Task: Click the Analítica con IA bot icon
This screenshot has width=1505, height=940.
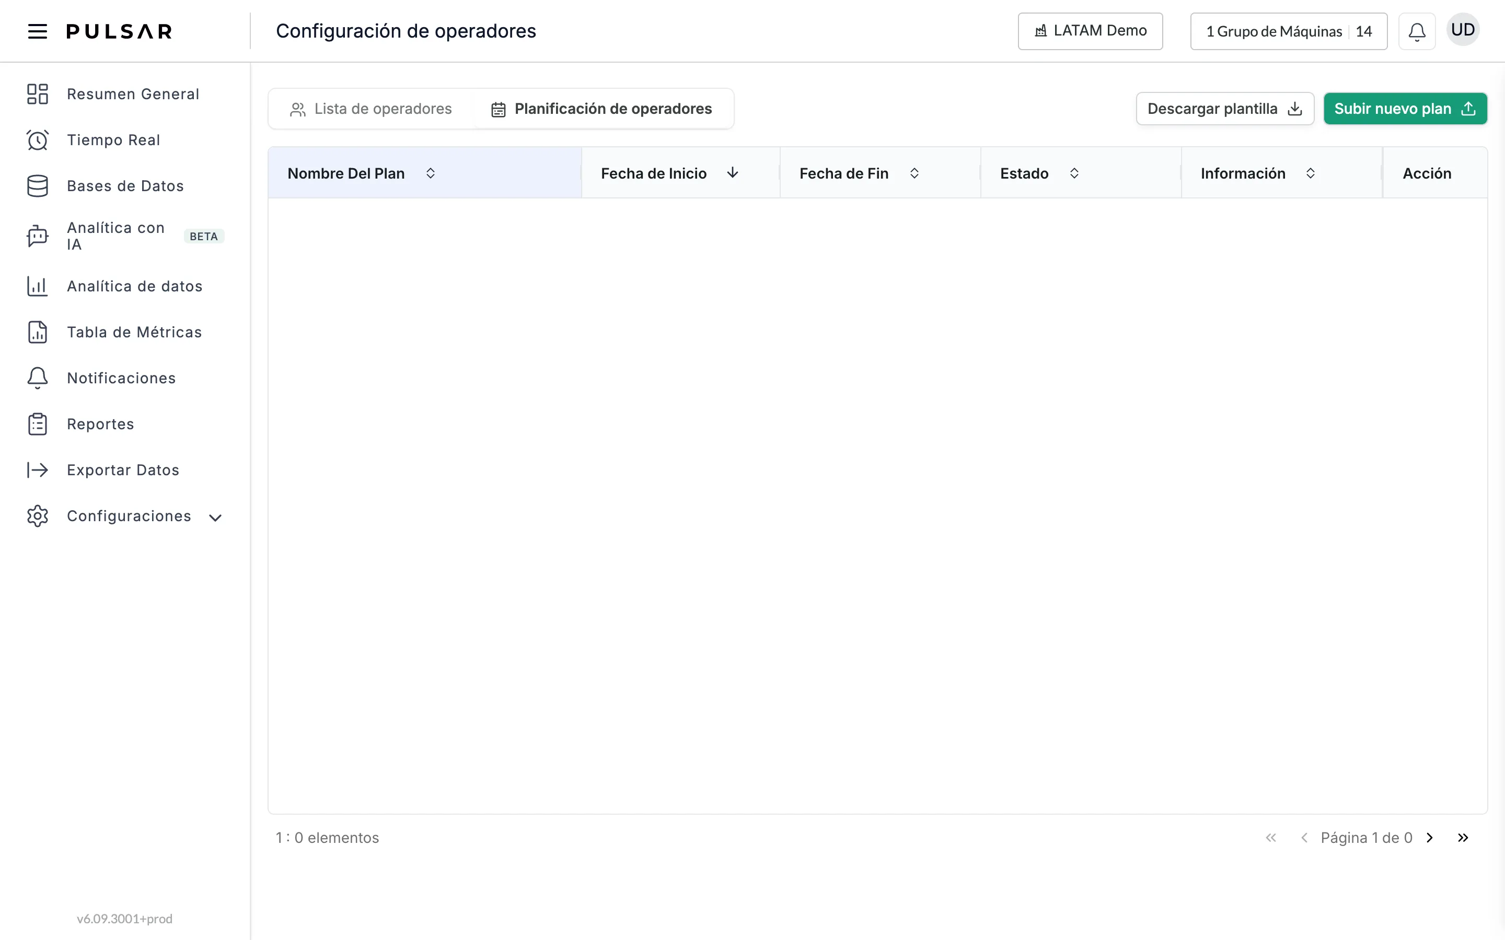Action: click(37, 236)
